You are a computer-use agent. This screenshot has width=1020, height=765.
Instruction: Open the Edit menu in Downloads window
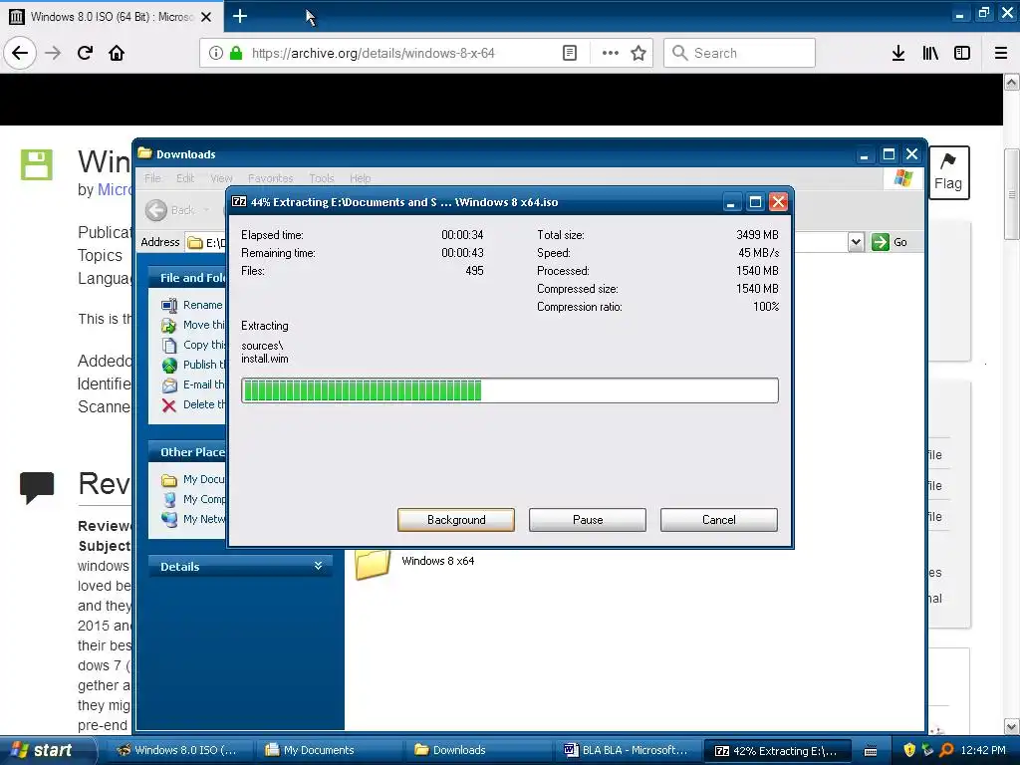pos(185,178)
